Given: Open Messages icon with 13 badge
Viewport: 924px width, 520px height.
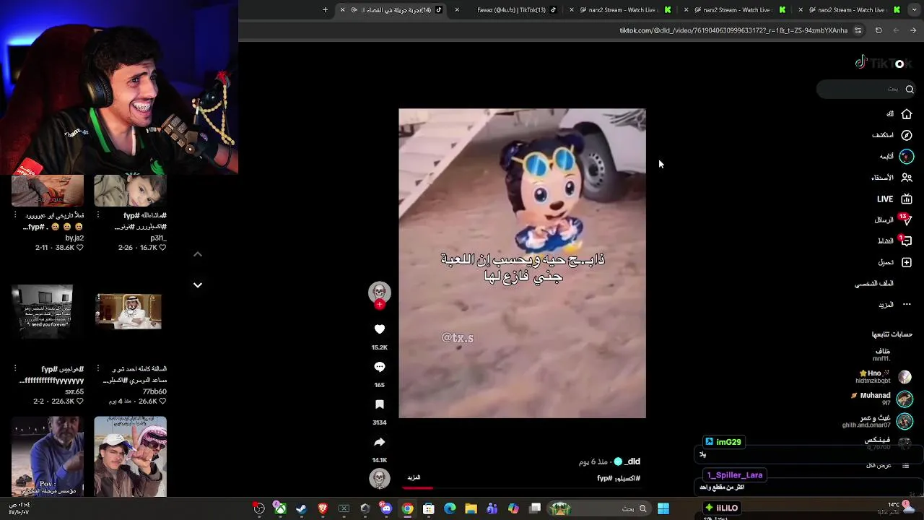Looking at the screenshot, I should pyautogui.click(x=907, y=220).
